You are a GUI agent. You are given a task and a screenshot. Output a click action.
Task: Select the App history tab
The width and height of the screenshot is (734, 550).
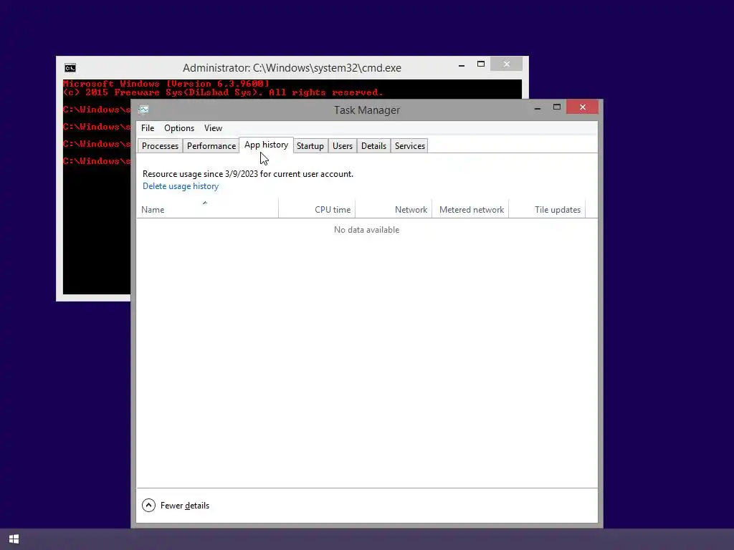[266, 145]
